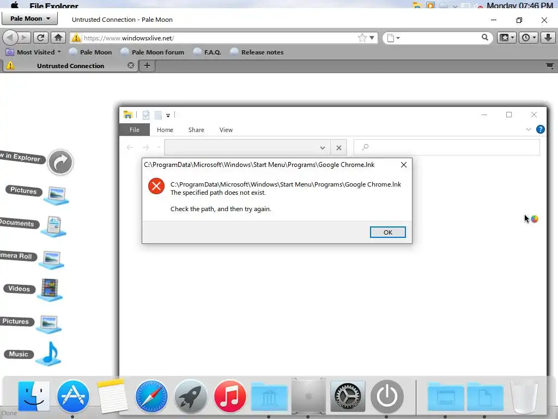Open the Pale Moon downloads button
The image size is (558, 419).
548,38
